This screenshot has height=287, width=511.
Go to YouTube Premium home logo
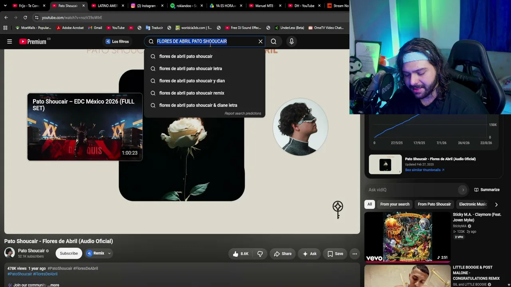[34, 41]
